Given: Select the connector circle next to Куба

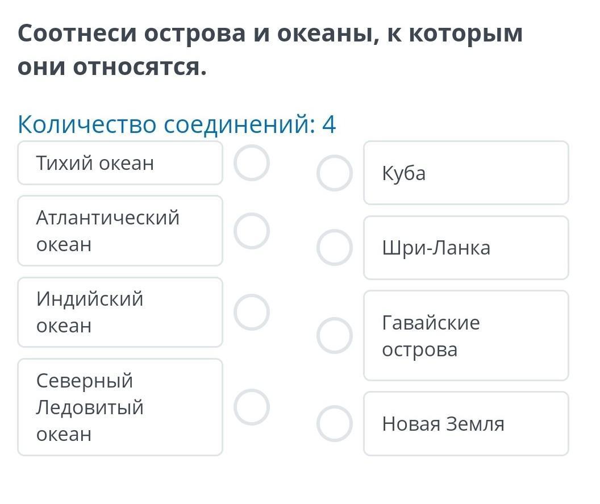Looking at the screenshot, I should pyautogui.click(x=335, y=173).
